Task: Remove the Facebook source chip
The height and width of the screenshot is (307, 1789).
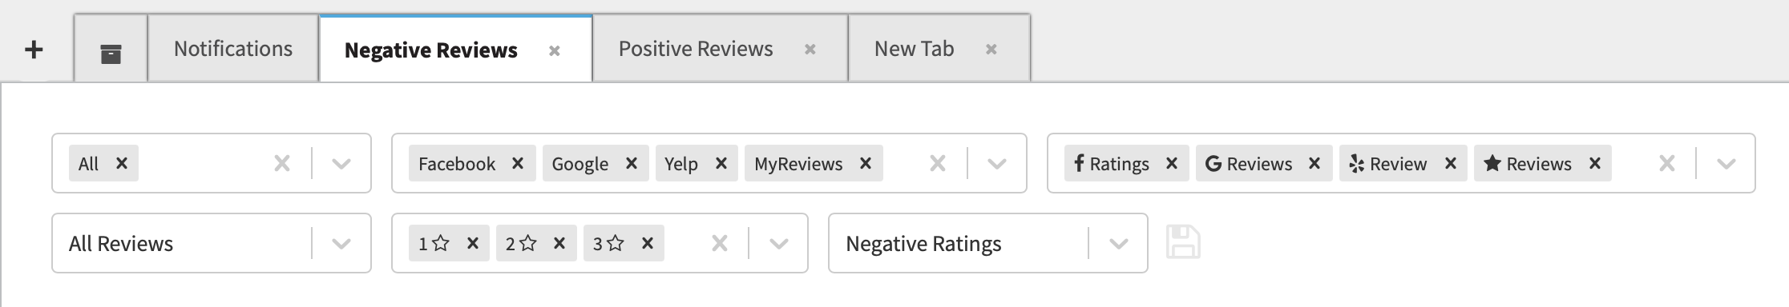Action: (518, 163)
